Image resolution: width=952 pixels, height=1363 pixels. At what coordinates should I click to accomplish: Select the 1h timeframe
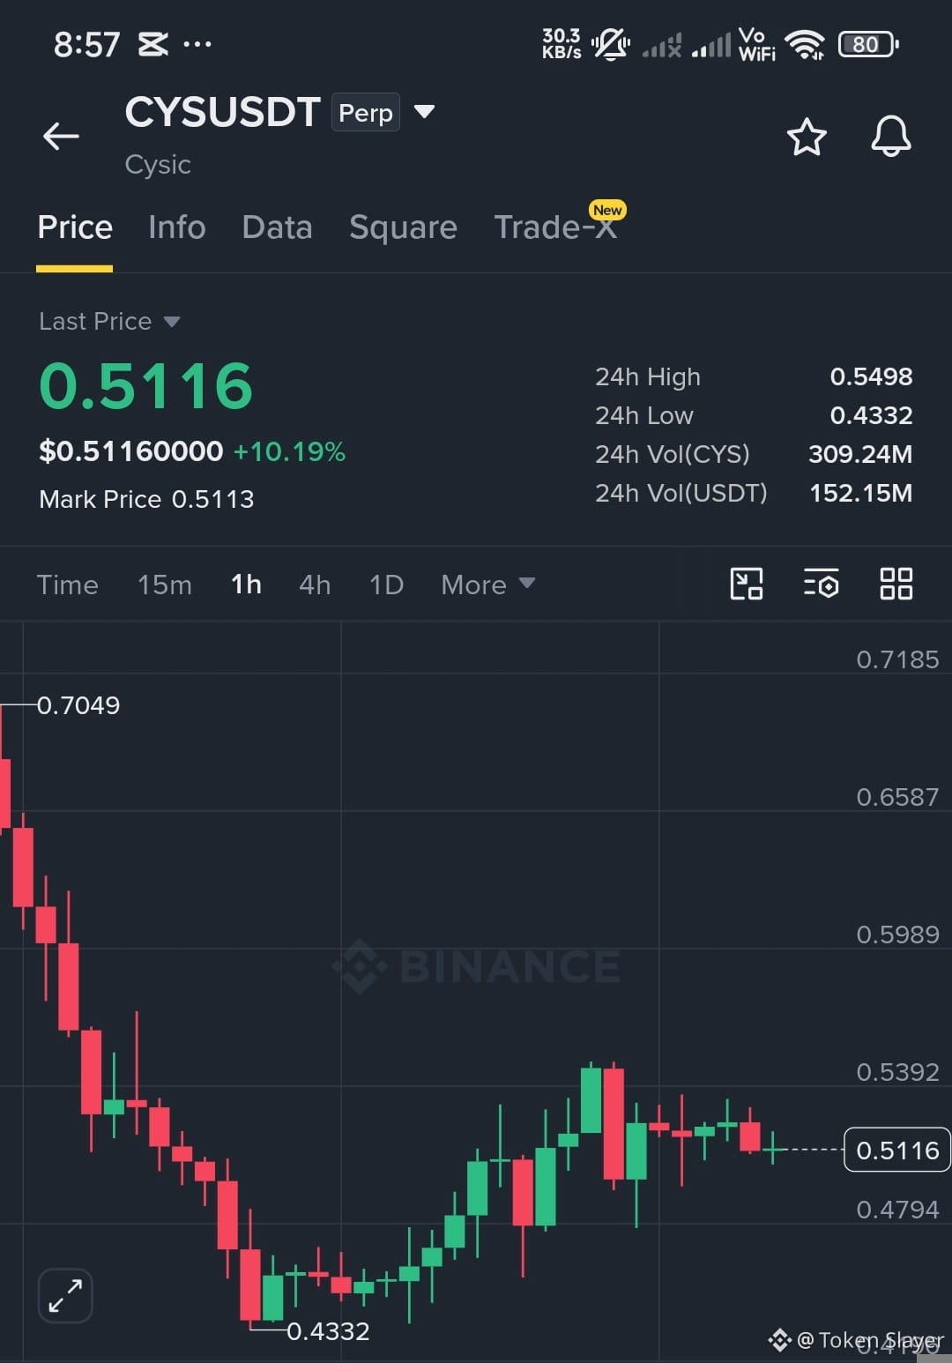pyautogui.click(x=246, y=585)
